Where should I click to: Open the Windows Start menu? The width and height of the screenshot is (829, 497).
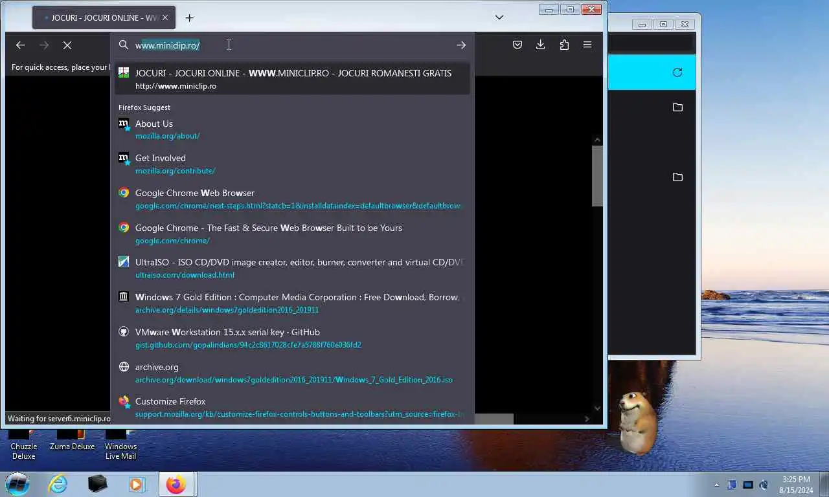tap(17, 484)
